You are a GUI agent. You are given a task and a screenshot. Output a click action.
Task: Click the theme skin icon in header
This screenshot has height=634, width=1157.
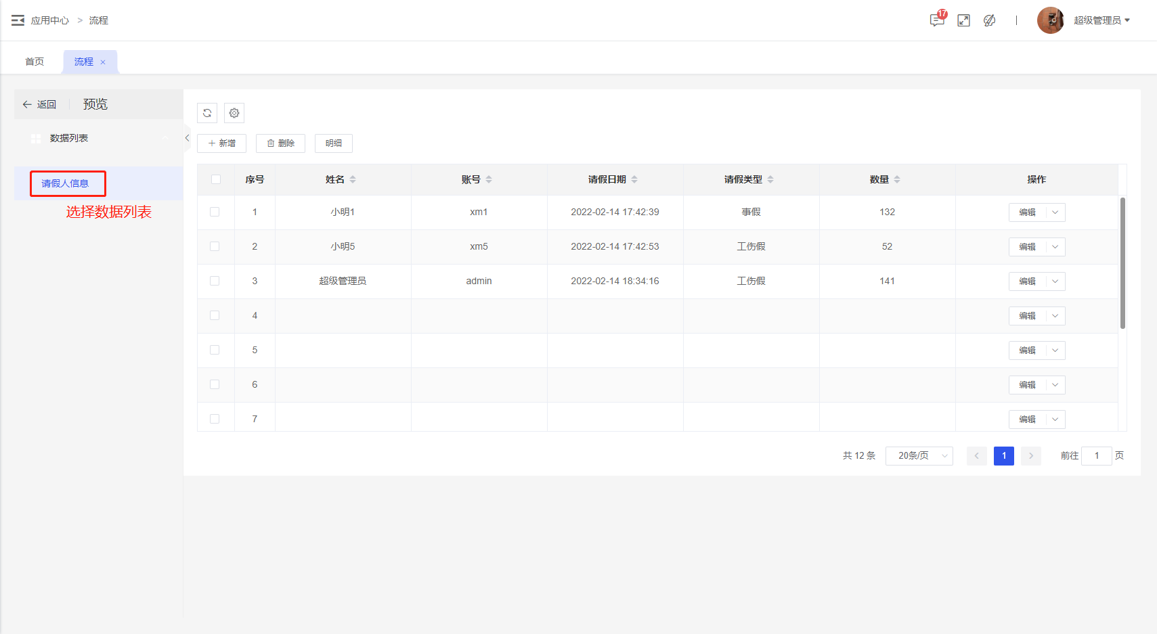click(989, 20)
